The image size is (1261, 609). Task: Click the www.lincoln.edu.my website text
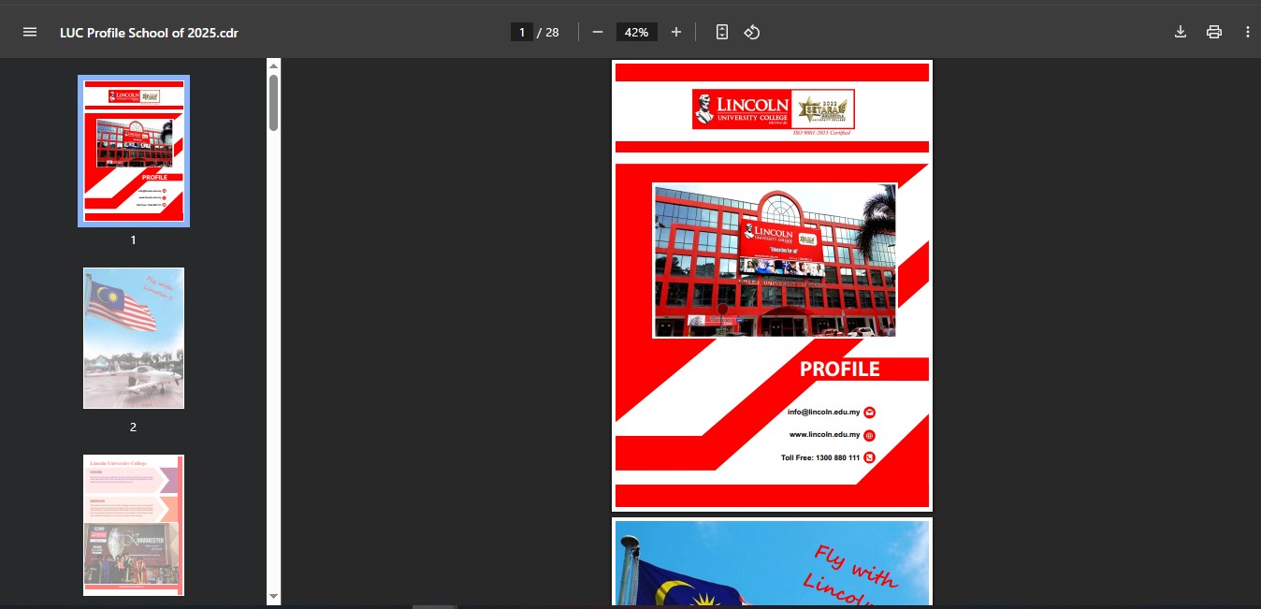click(x=825, y=434)
